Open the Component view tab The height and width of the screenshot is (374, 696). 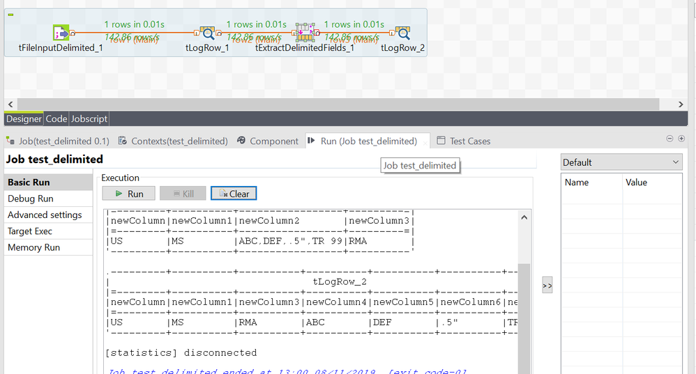tap(268, 141)
